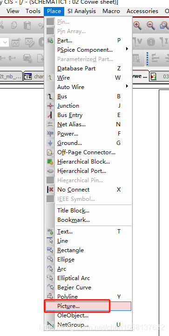Choose Title Block... menu entry
The height and width of the screenshot is (336, 169).
point(73,211)
